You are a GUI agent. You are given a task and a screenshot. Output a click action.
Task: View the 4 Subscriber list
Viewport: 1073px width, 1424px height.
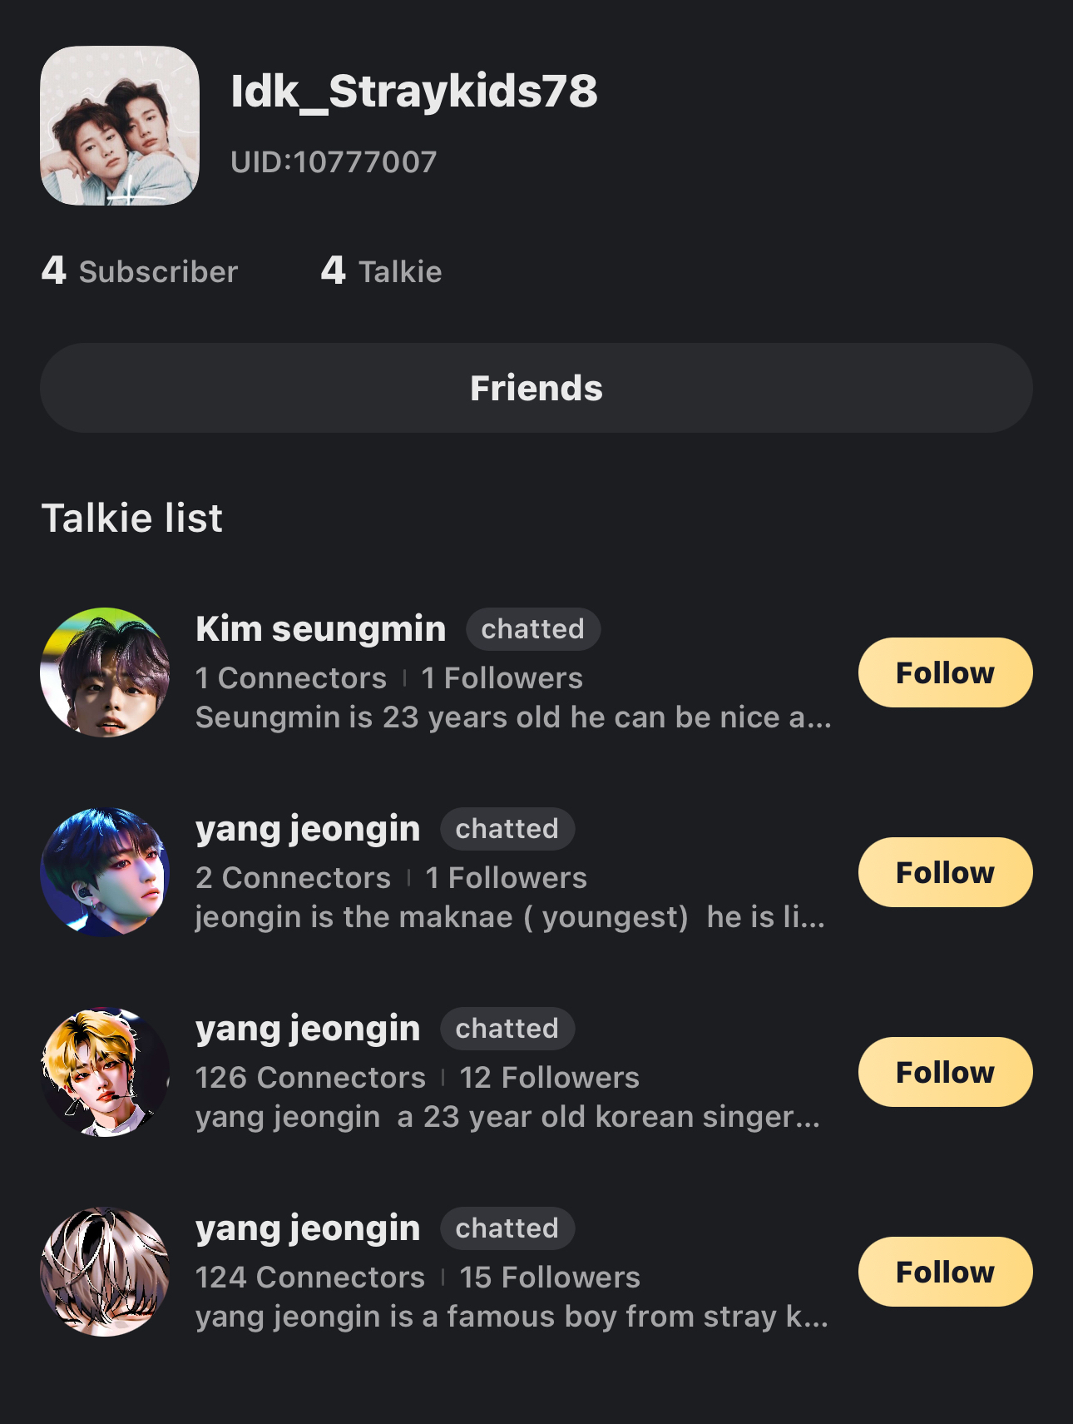coord(140,271)
